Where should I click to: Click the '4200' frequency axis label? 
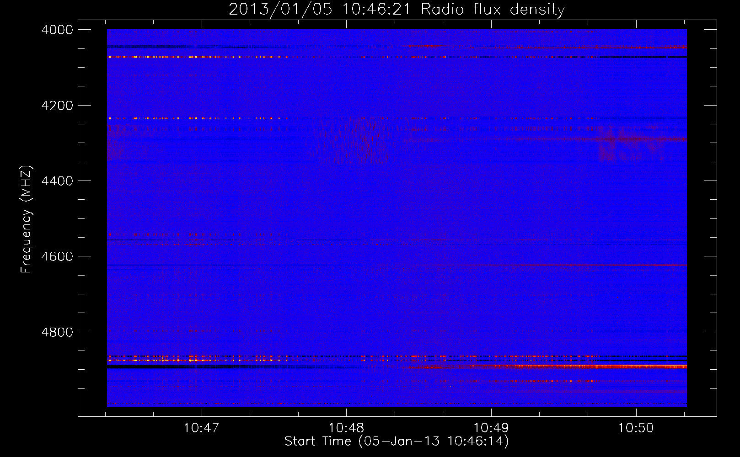[57, 106]
